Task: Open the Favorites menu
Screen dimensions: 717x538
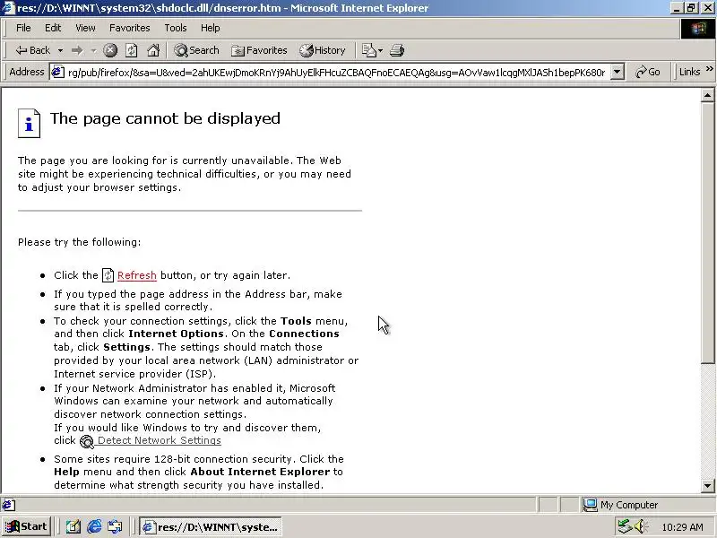Action: [x=129, y=28]
